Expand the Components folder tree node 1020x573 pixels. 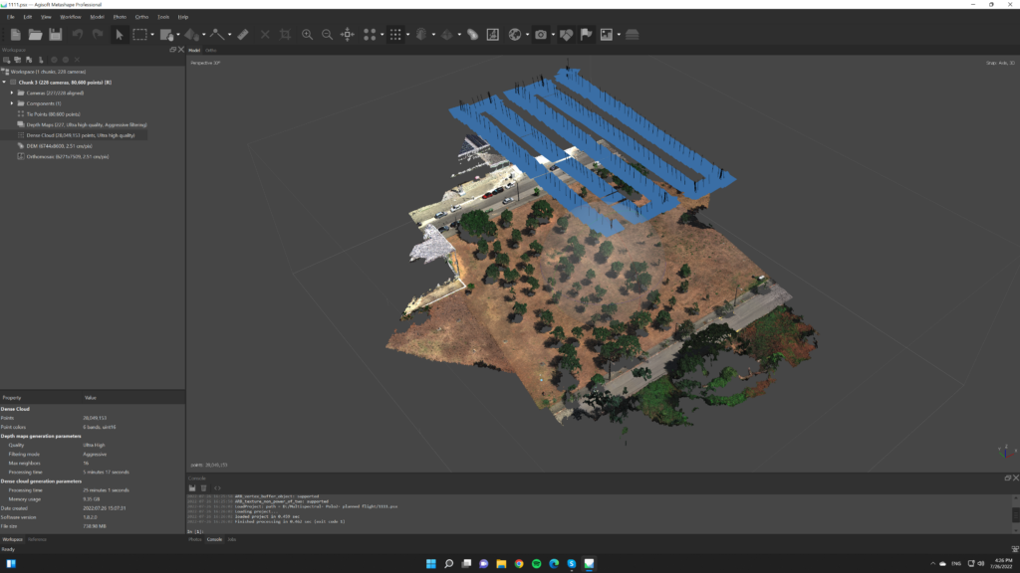pos(13,103)
